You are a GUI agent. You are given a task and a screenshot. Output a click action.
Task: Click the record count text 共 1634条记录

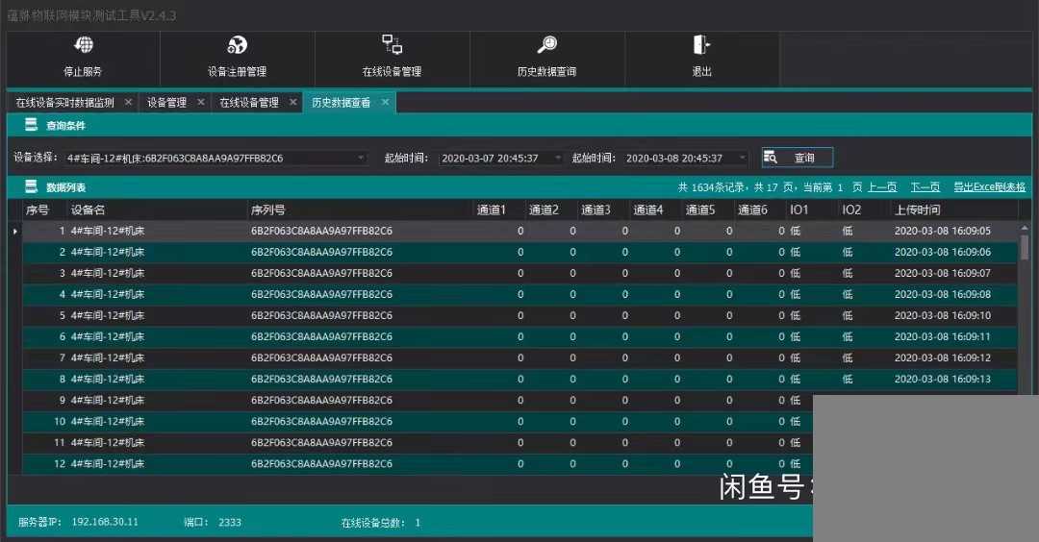click(712, 187)
